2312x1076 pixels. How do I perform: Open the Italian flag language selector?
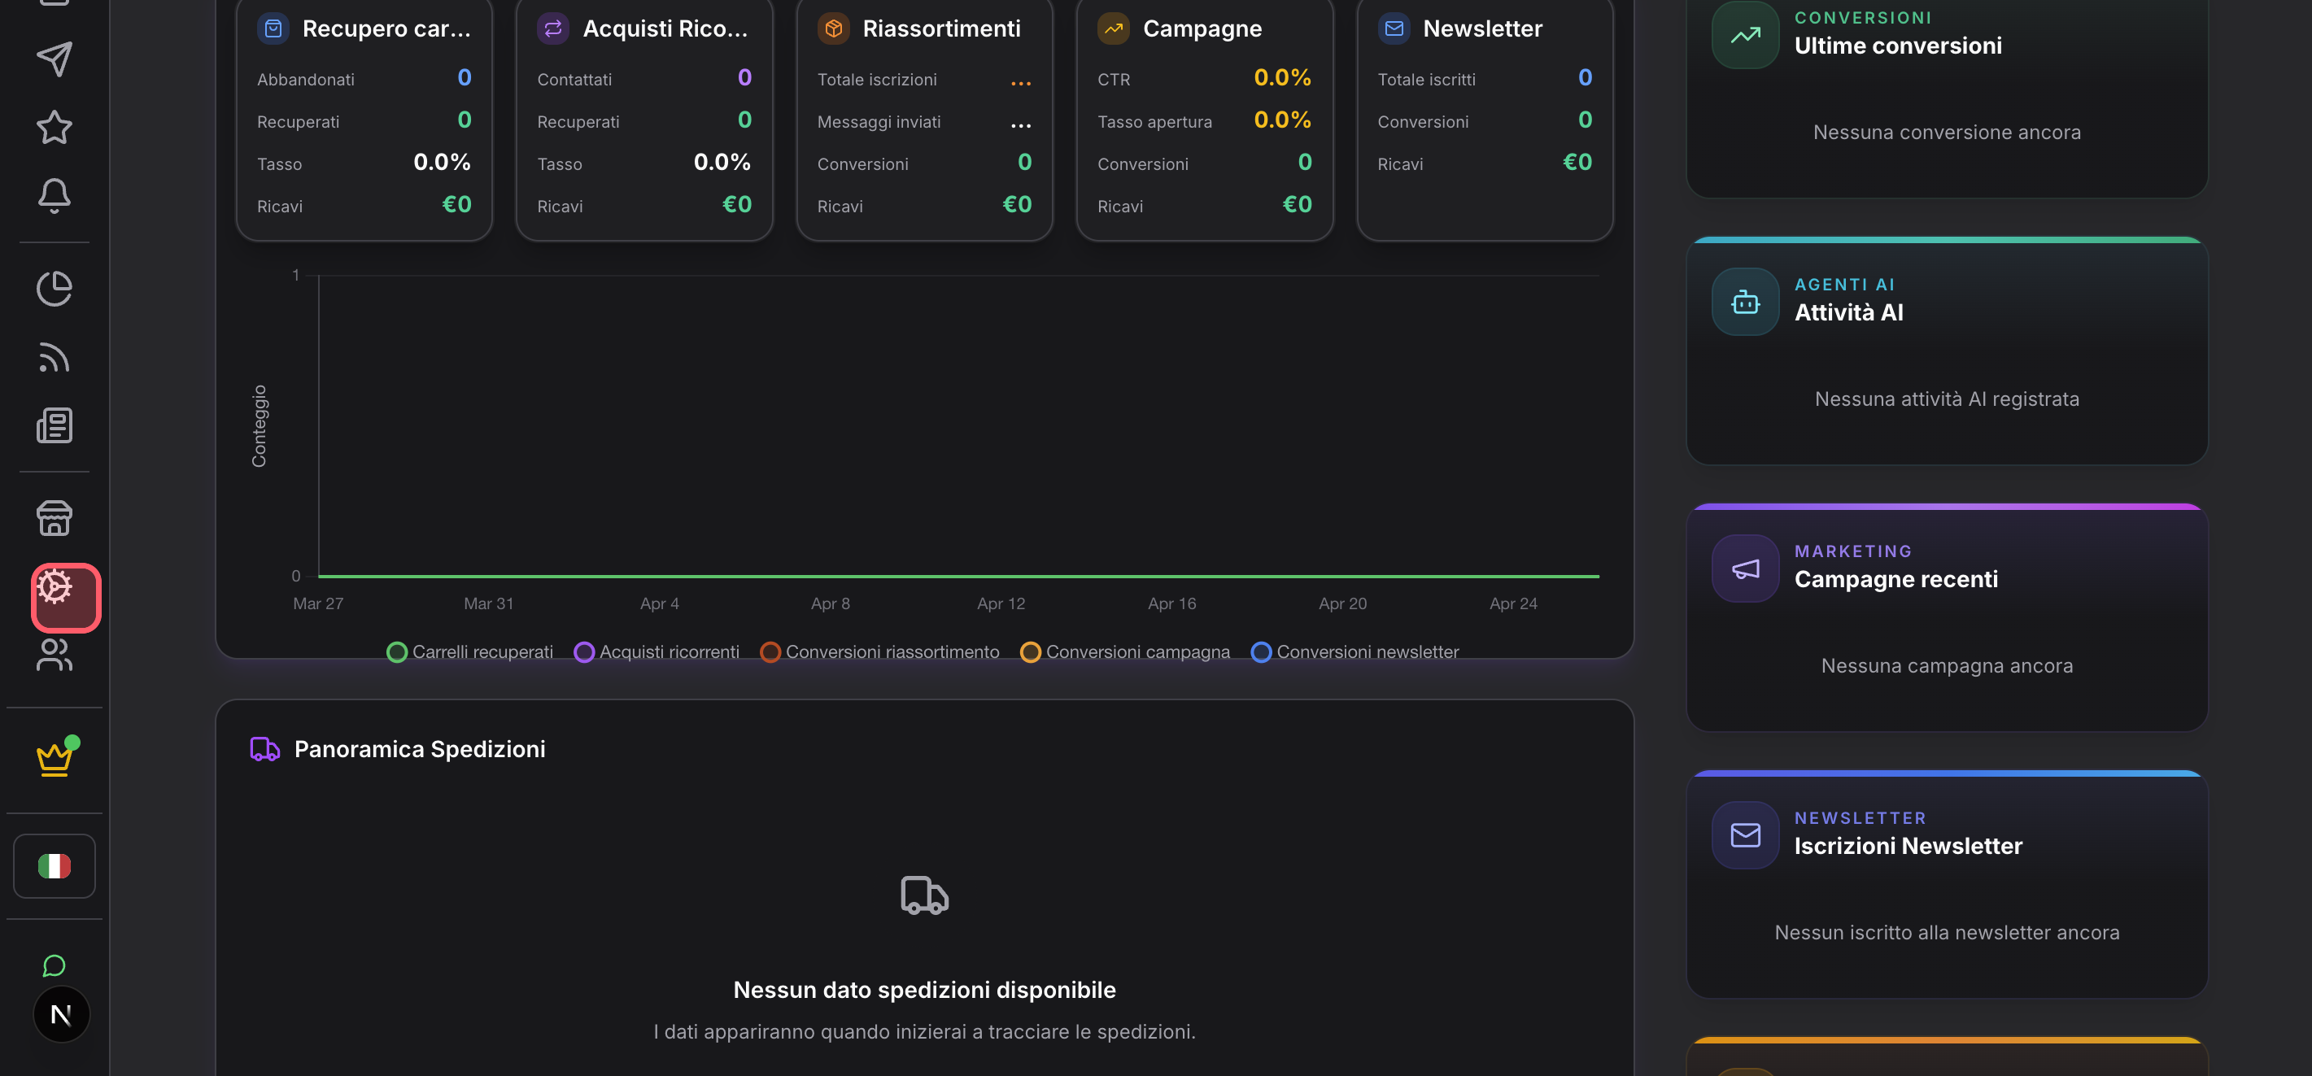coord(54,866)
